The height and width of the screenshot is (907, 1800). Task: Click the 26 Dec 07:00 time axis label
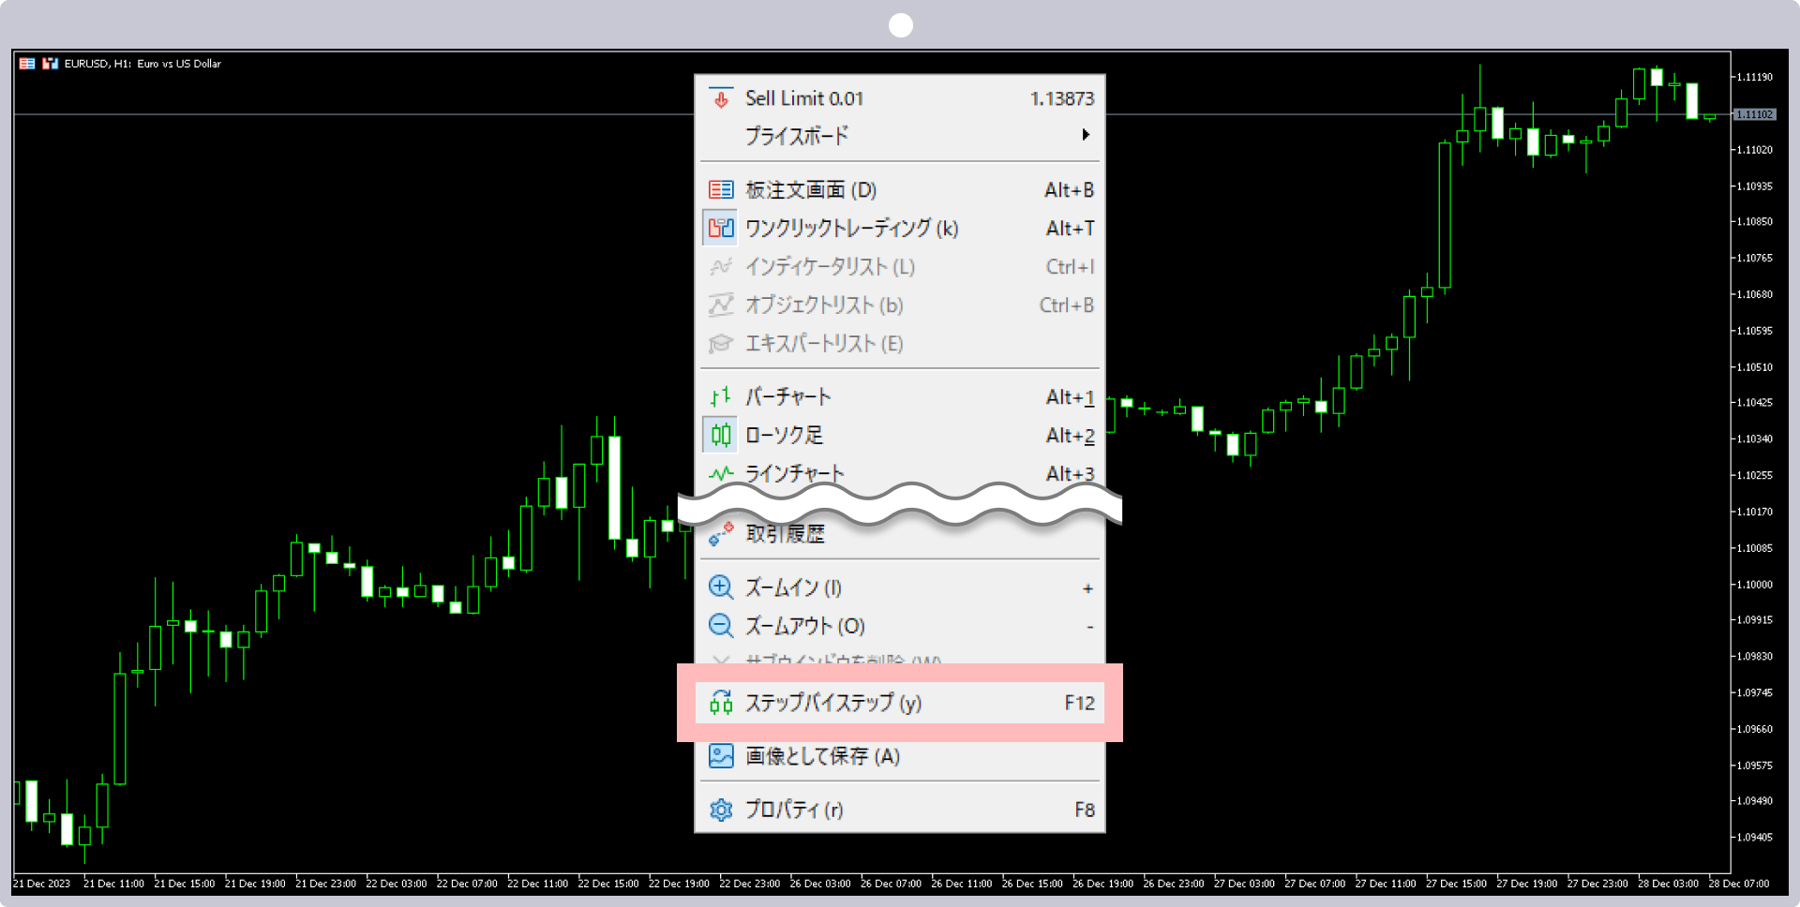click(891, 884)
